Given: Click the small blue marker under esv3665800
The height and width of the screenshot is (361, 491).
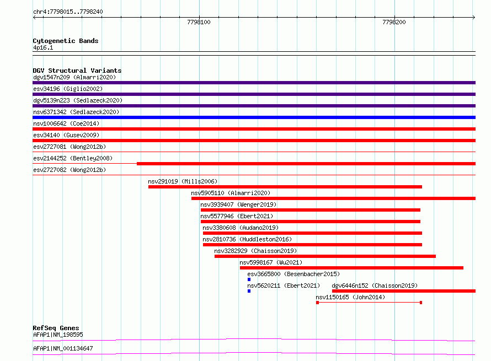Looking at the screenshot, I should 249,279.
